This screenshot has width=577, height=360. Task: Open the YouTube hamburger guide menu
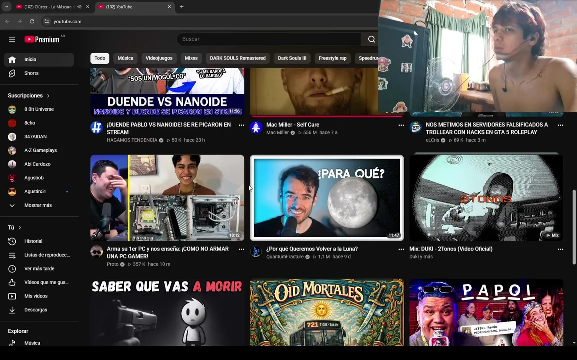[12, 39]
